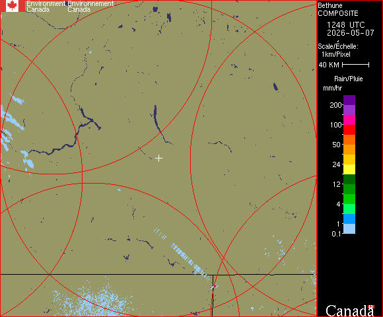Click the Canada wordmark logo at bottom-right

[349, 310]
